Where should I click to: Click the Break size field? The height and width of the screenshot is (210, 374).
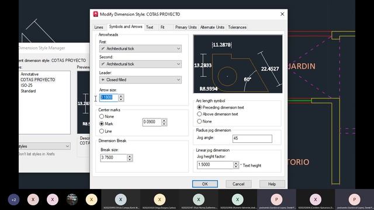(113, 157)
